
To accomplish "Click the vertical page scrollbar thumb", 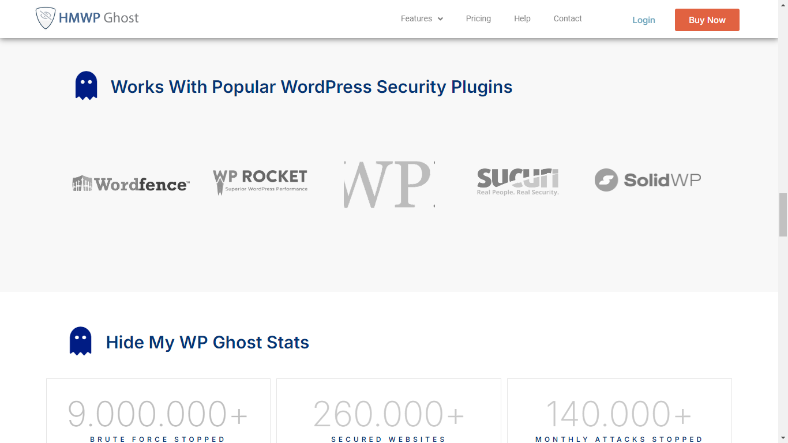I will (783, 215).
